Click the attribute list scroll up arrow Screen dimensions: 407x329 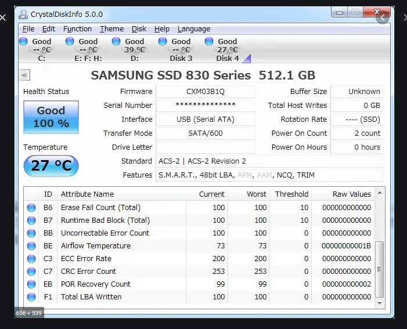click(380, 193)
